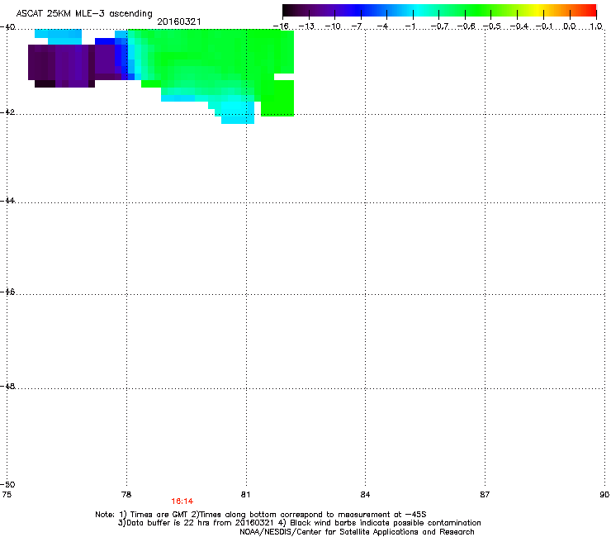This screenshot has height=537, width=611.
Task: Click the -1 label on the color bar
Action: point(410,26)
